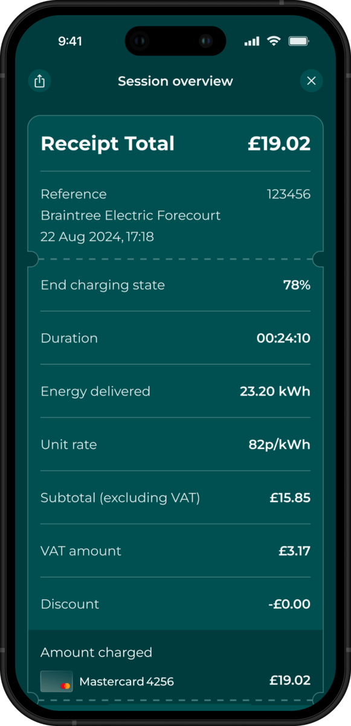
Task: Close the Session overview screen
Action: point(311,81)
